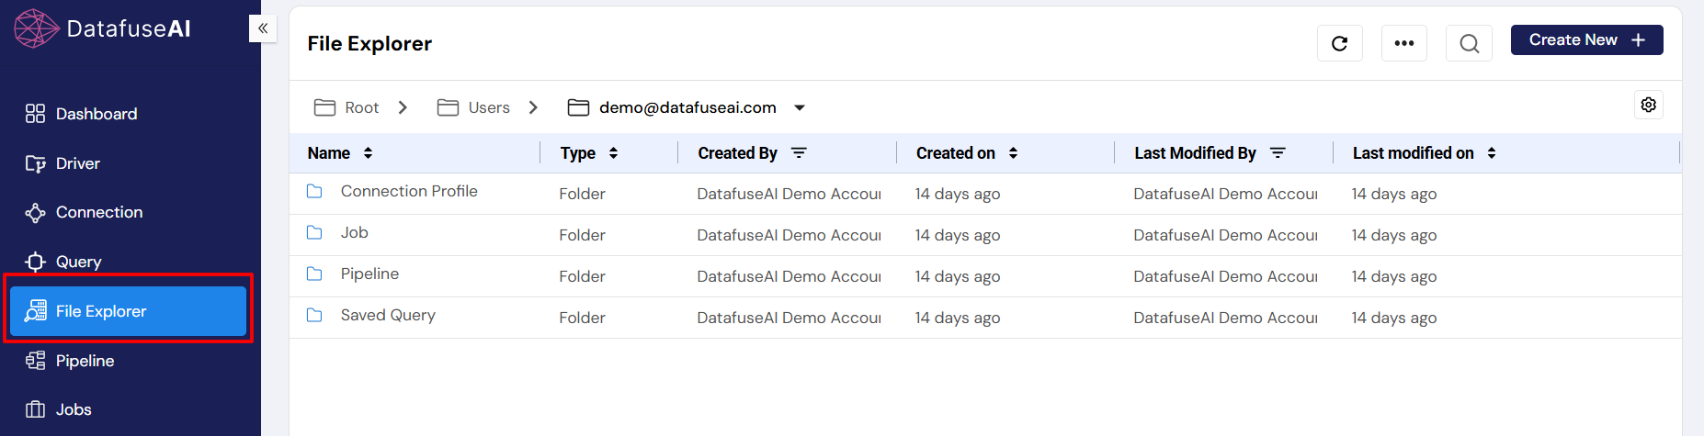Toggle sort on Last modified on column
Screen dimensions: 1704x436
pos(1491,153)
